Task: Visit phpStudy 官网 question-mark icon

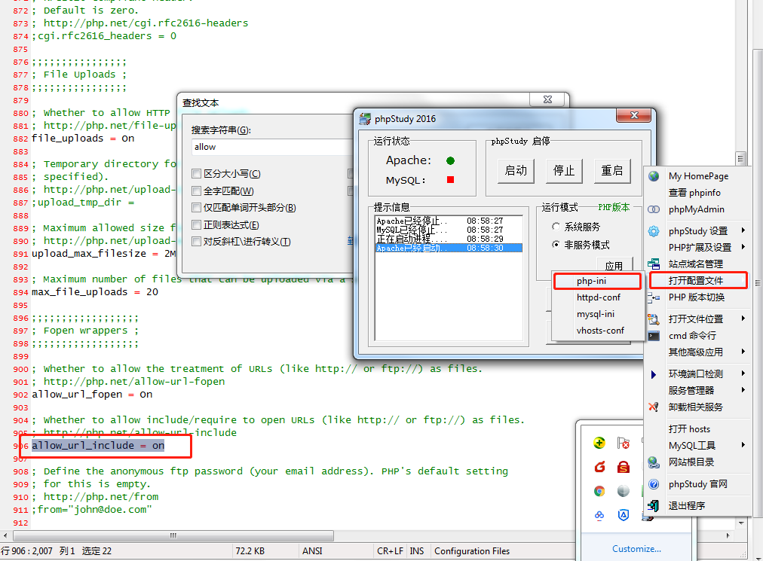Action: click(x=654, y=484)
